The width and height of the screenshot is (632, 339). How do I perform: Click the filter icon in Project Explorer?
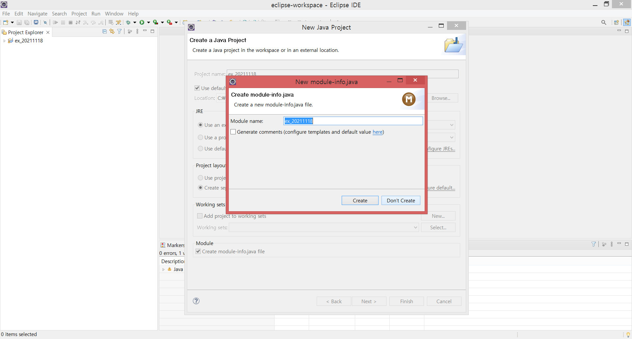(119, 32)
